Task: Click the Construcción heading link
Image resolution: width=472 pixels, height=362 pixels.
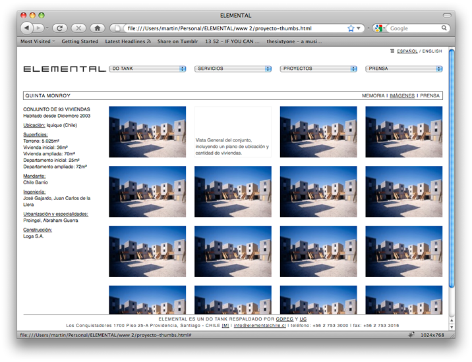Action: click(x=38, y=230)
